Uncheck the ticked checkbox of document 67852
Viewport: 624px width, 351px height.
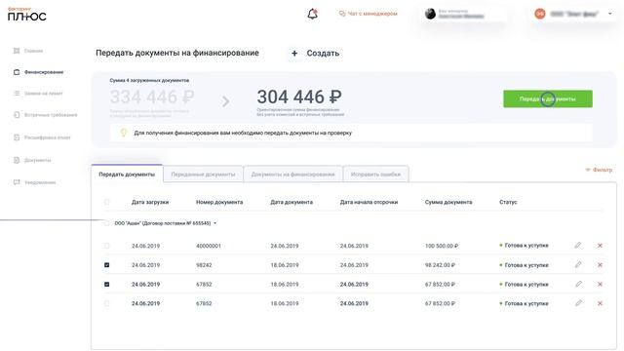[106, 284]
